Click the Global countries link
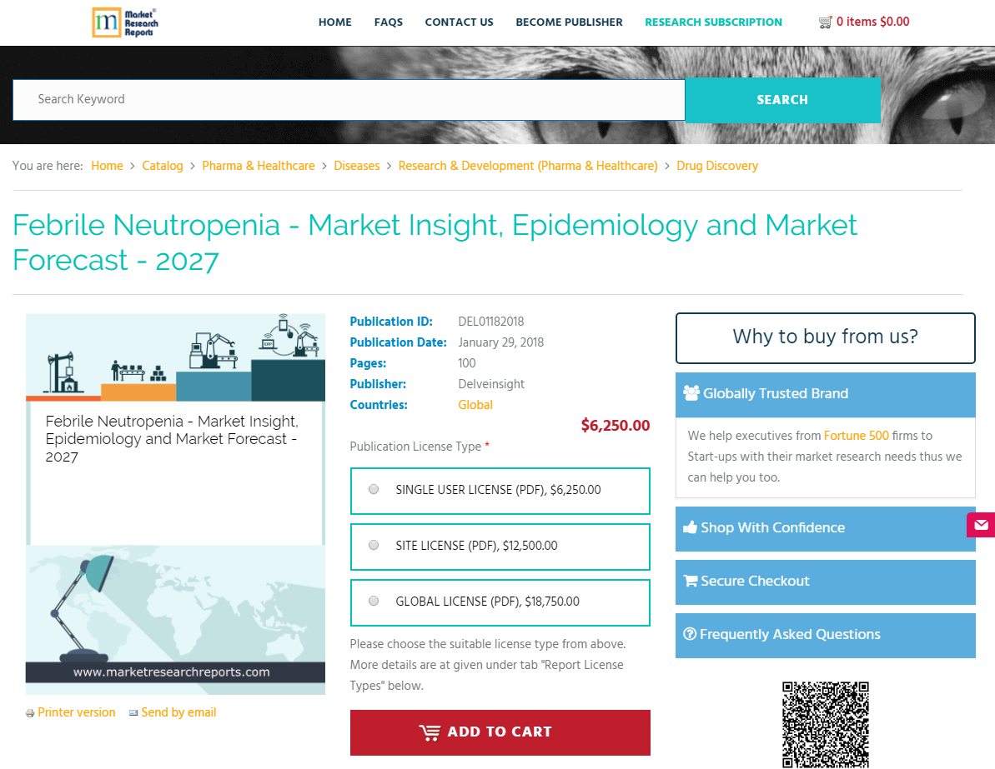995x769 pixels. (x=475, y=404)
